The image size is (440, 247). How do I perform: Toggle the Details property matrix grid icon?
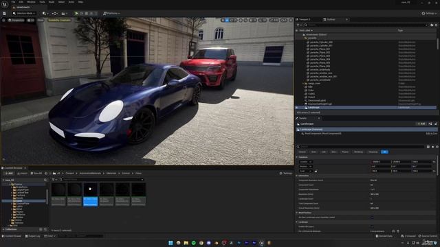[x=428, y=147]
